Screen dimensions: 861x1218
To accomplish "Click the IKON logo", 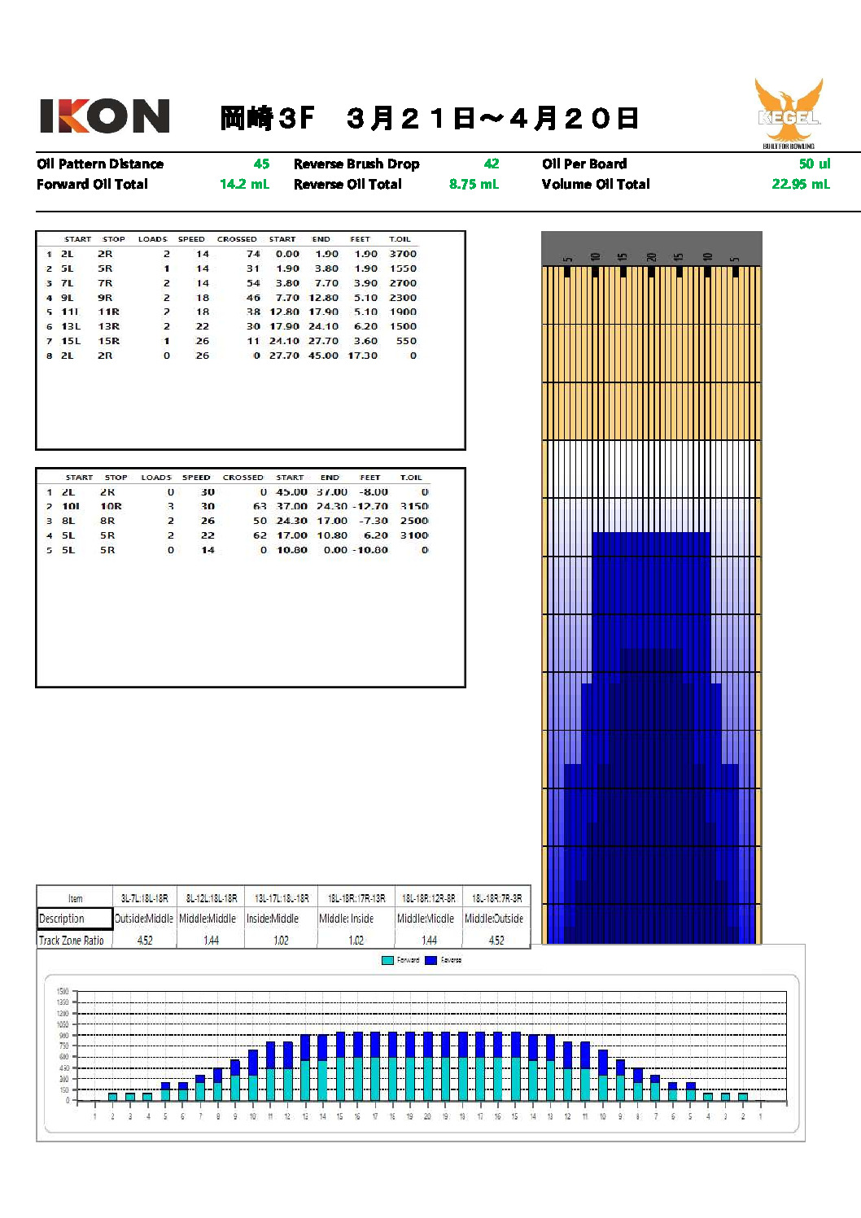I will pyautogui.click(x=104, y=116).
